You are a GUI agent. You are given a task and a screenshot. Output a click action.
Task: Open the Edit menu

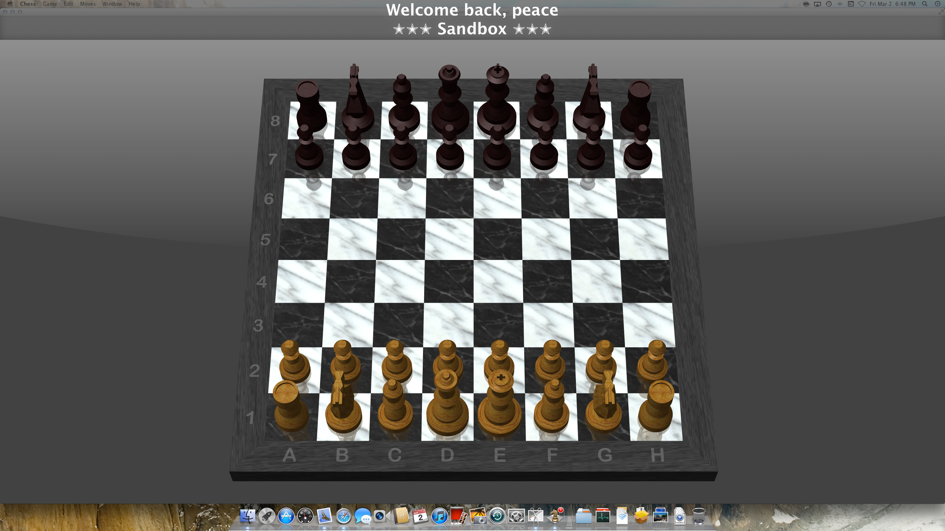(68, 4)
